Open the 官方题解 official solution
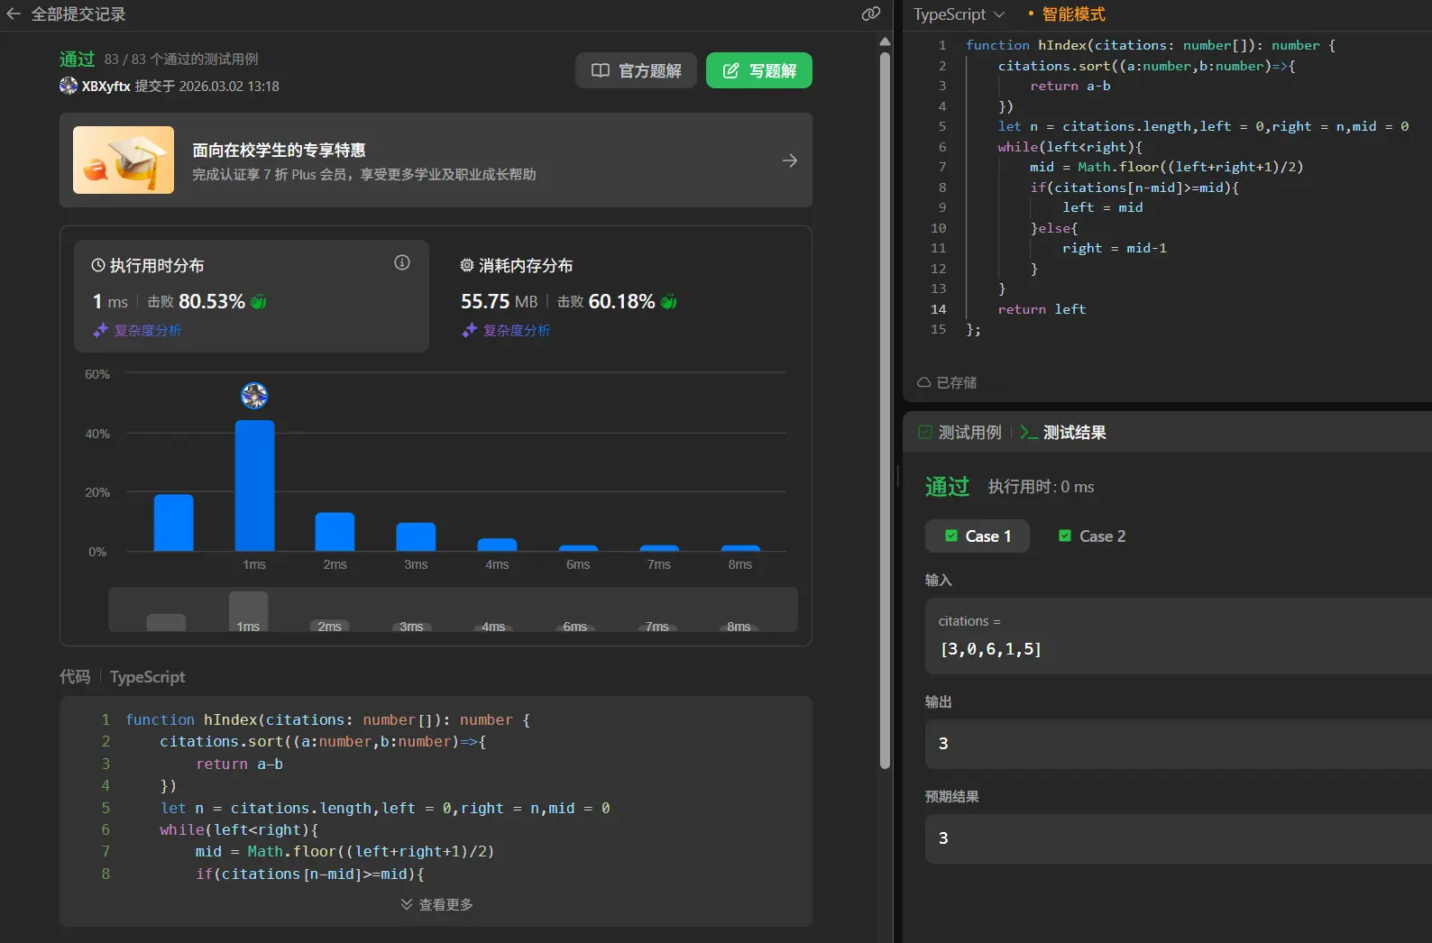Screen dimensions: 1432x943 coord(636,70)
